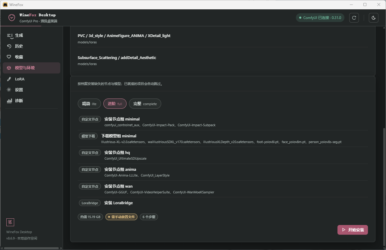Screen dimensions: 386x250
Task: Select the 精简 lite profile
Action: pyautogui.click(x=89, y=104)
